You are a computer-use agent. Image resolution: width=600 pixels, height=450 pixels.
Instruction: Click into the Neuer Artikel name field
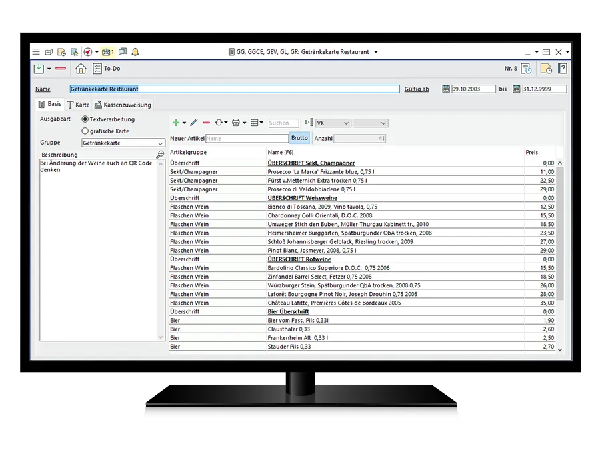pyautogui.click(x=247, y=139)
